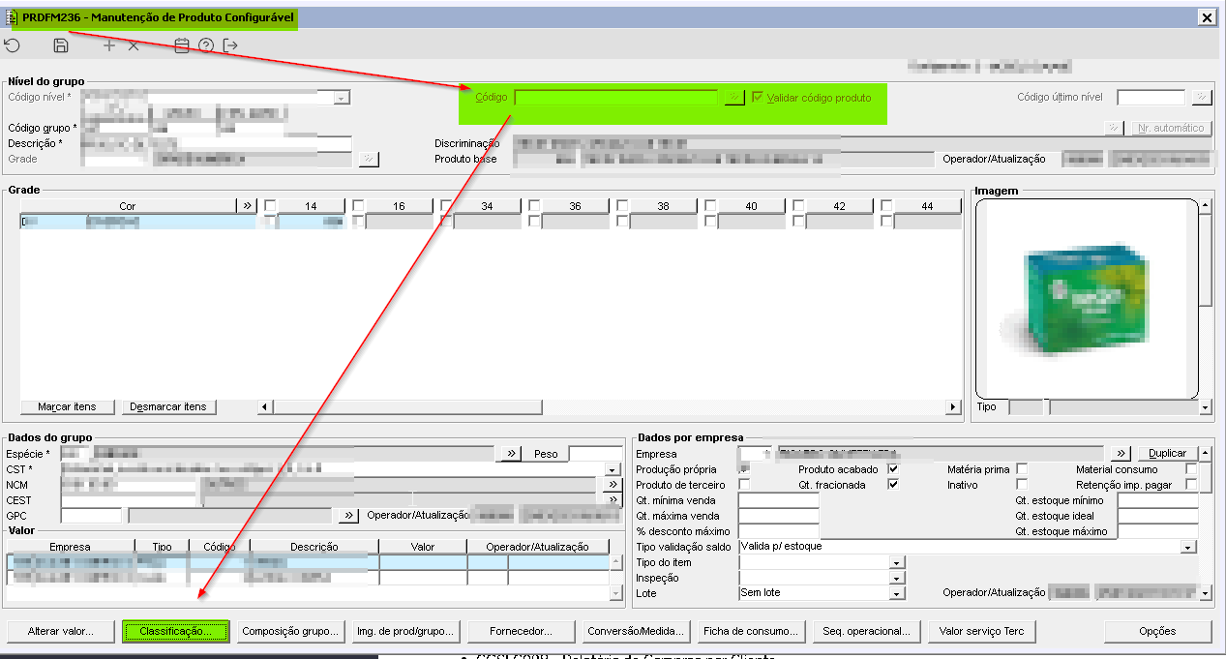This screenshot has height=659, width=1226.
Task: Click Nr. automático button
Action: point(1170,128)
